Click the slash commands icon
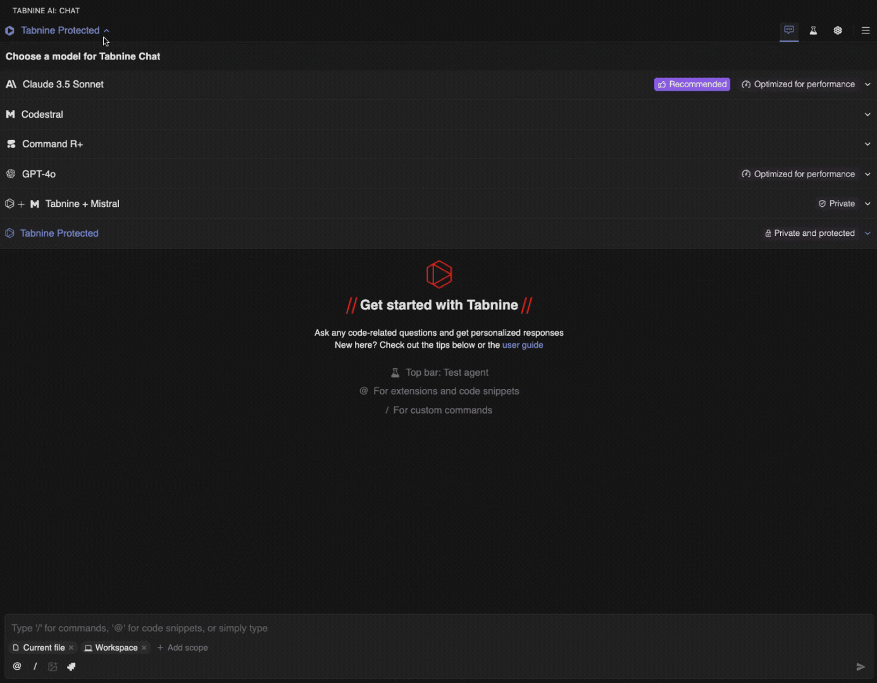 click(35, 666)
